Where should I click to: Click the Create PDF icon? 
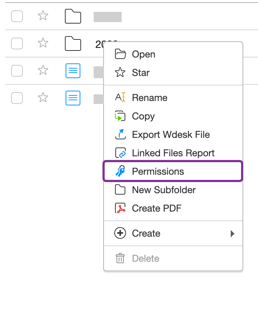click(x=120, y=208)
